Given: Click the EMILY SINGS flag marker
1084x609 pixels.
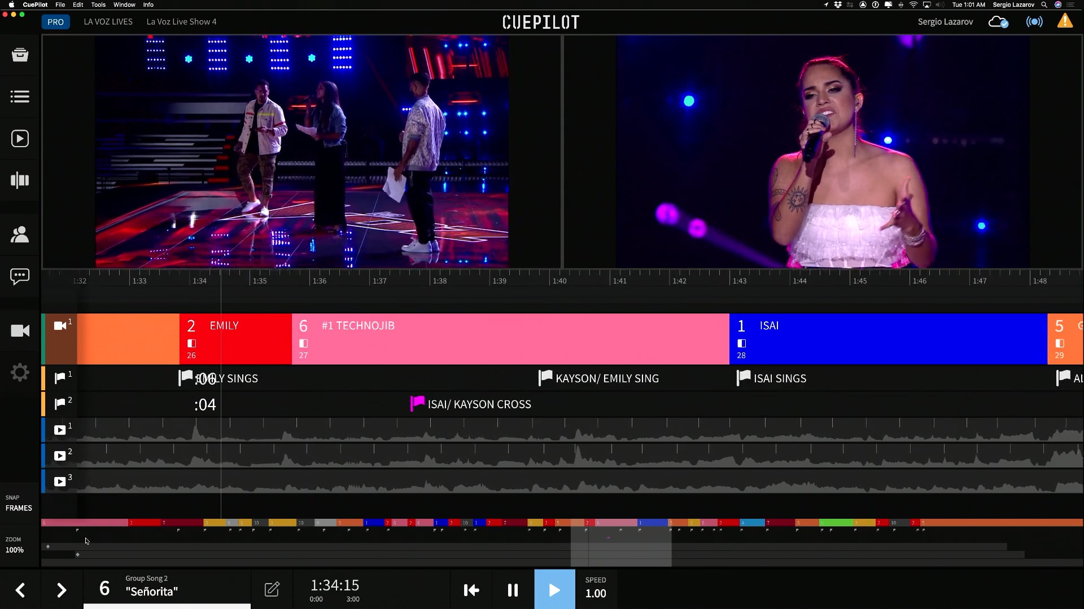Looking at the screenshot, I should pos(218,378).
